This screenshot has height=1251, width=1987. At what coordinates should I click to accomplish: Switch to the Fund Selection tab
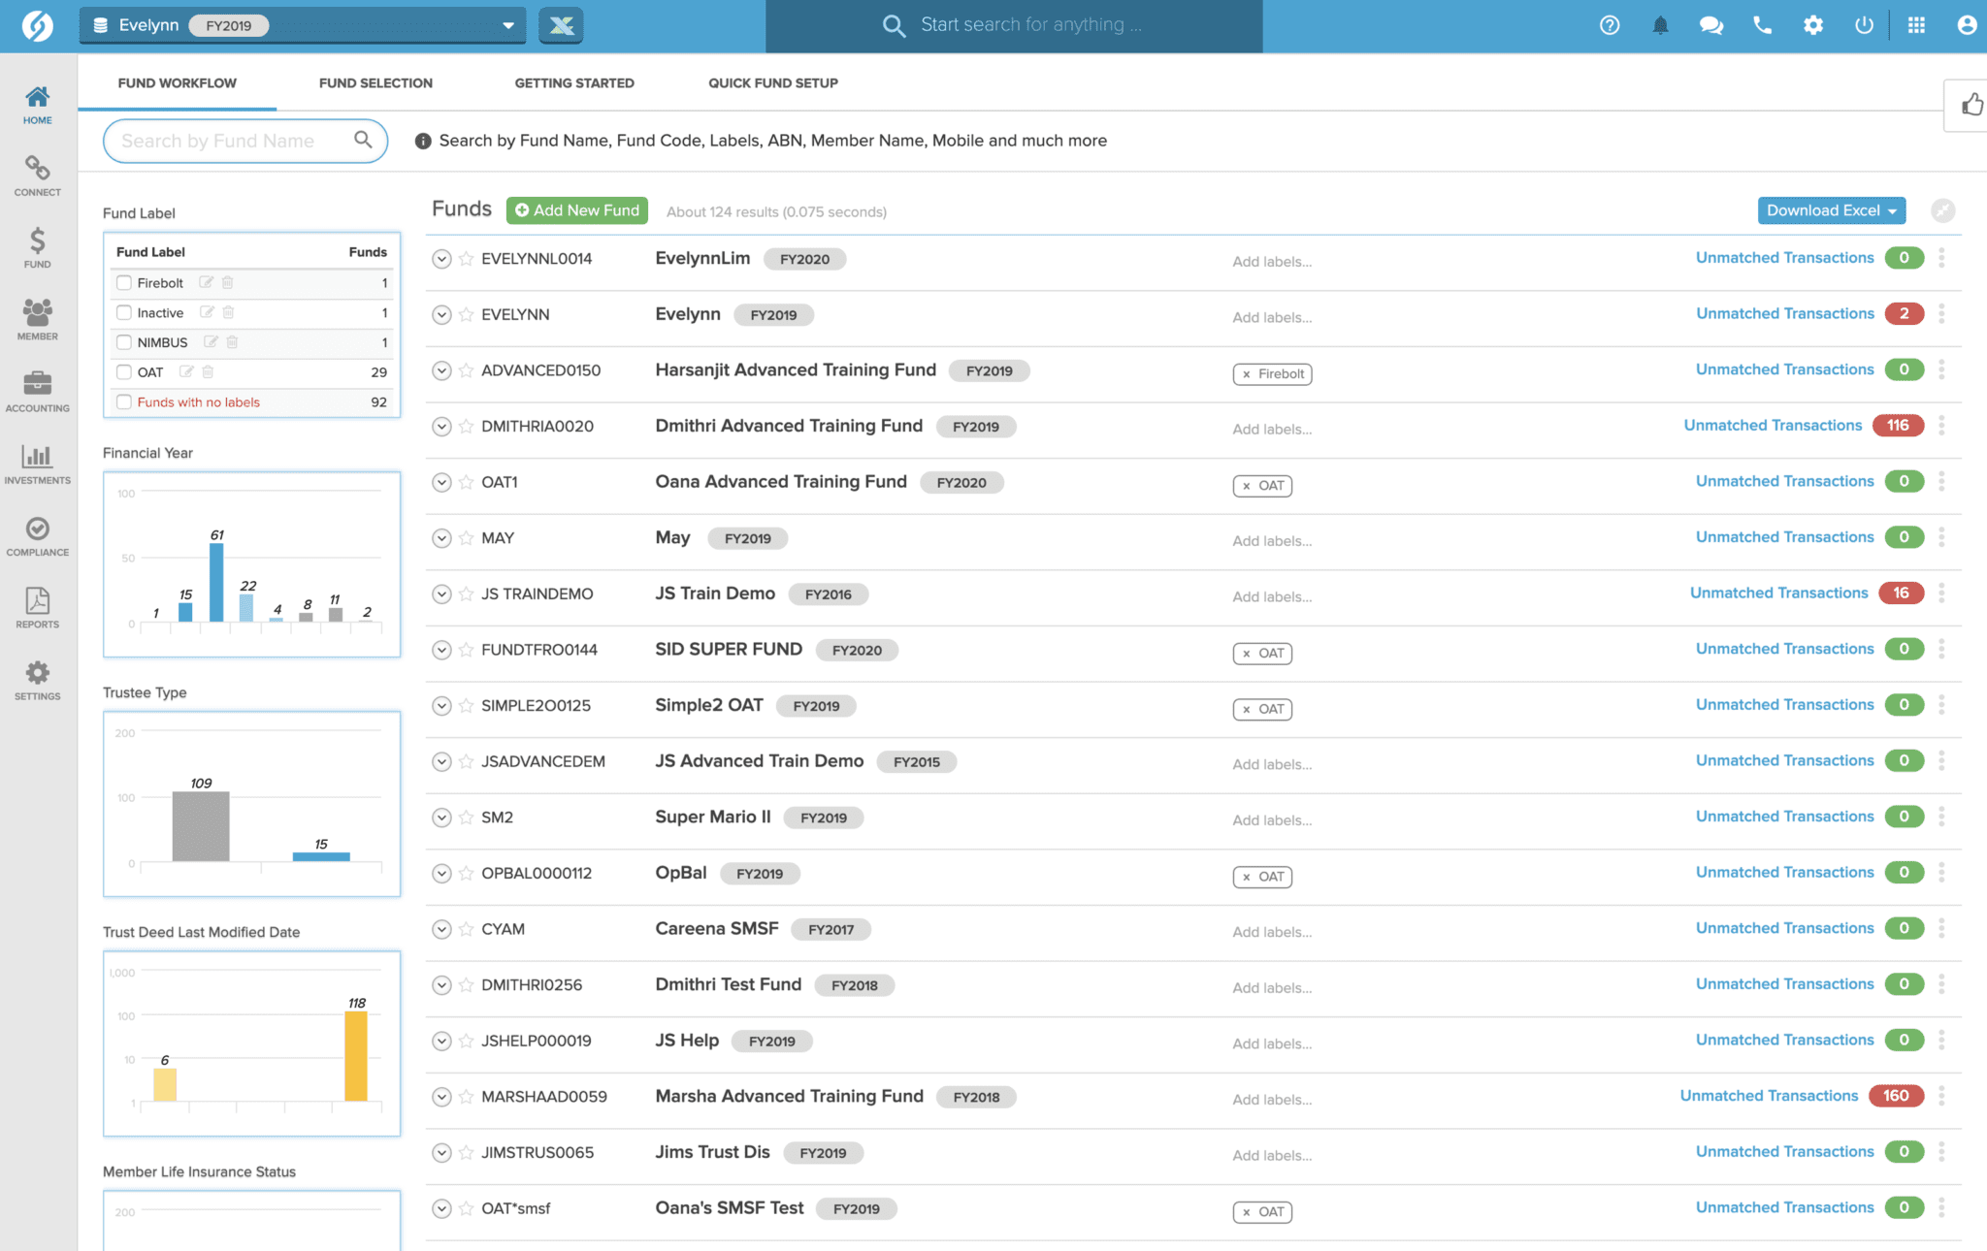[375, 82]
